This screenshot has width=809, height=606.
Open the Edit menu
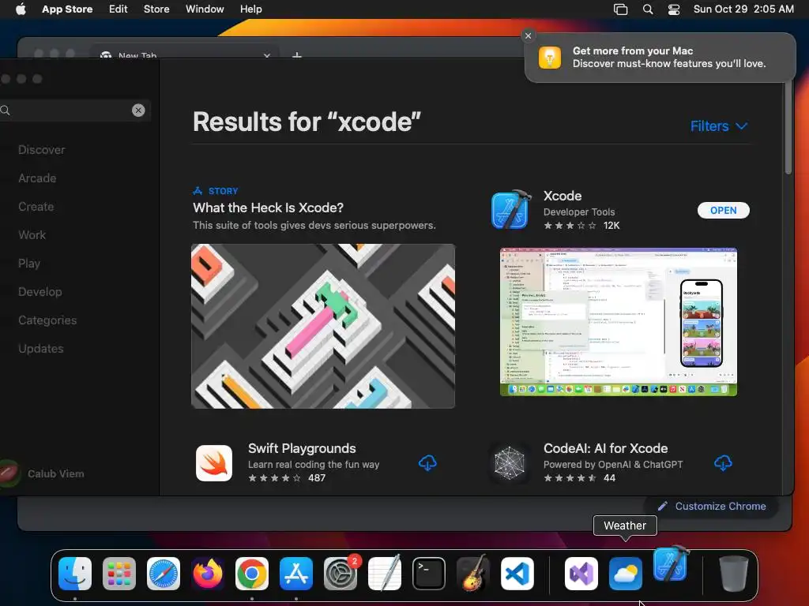coord(119,9)
